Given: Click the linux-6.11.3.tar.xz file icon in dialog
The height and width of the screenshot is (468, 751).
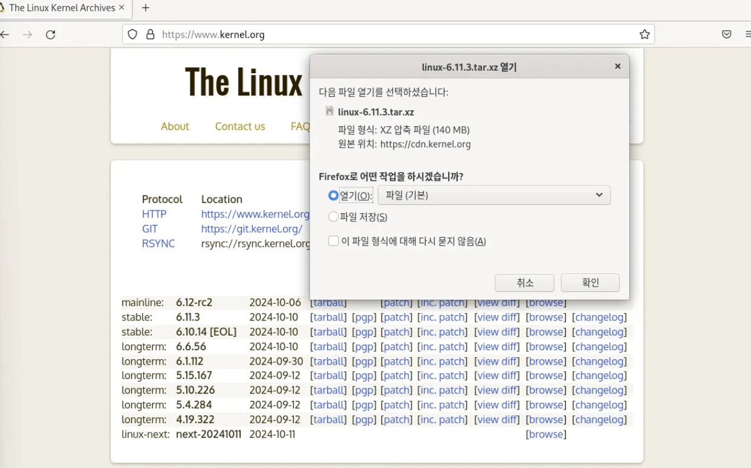Looking at the screenshot, I should (330, 111).
